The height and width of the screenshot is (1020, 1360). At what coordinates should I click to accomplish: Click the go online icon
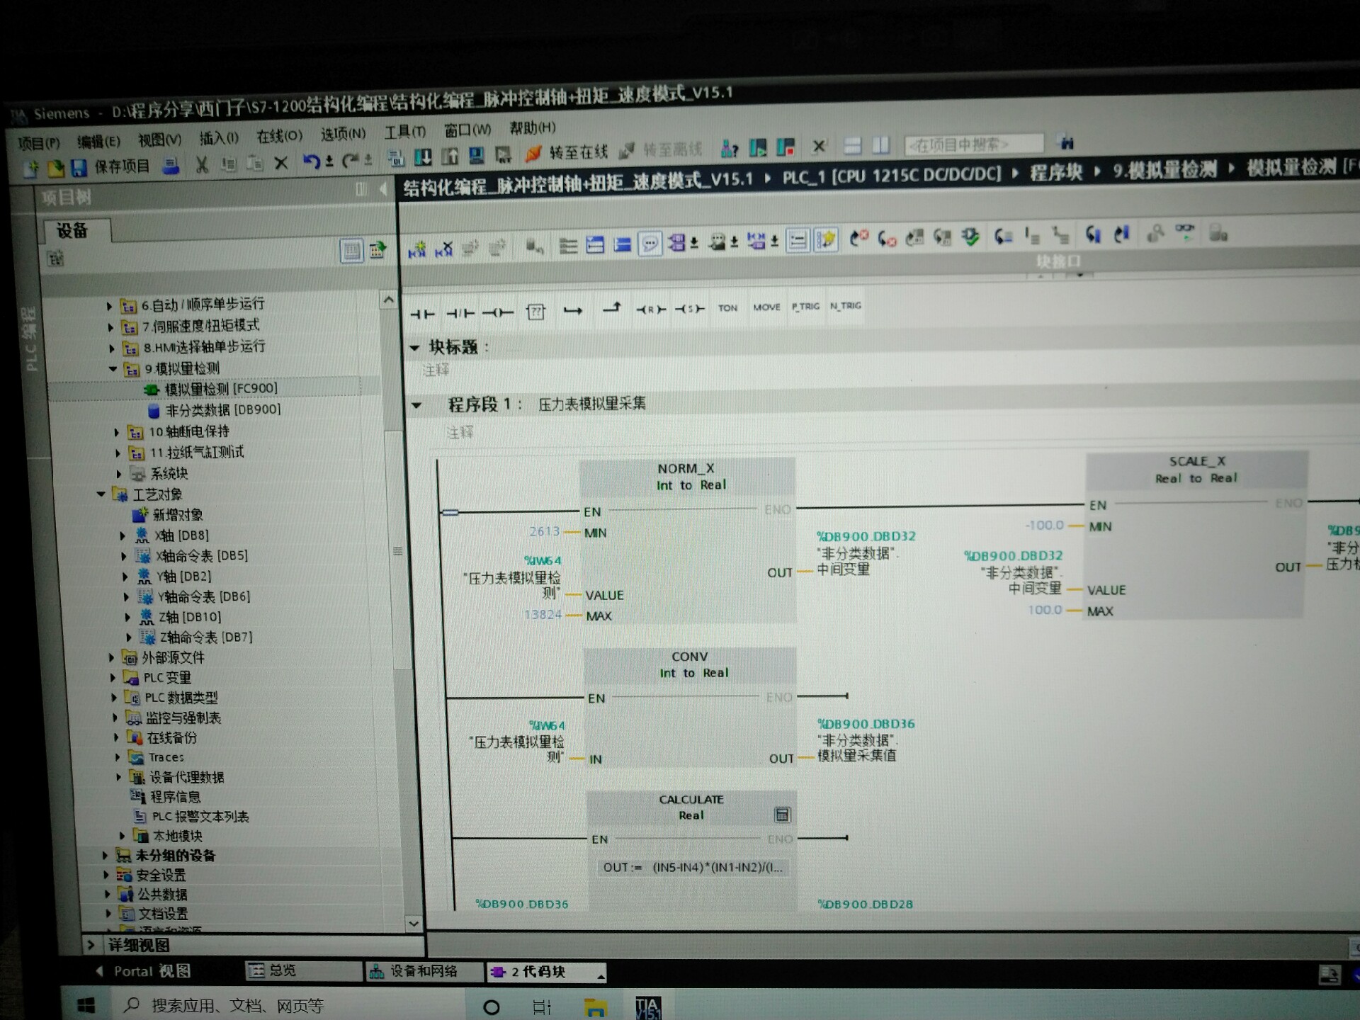(533, 152)
